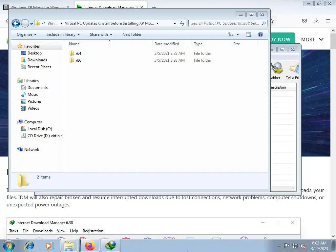Toggle the preview pane icon
The height and width of the screenshot is (252, 336).
[x=249, y=34]
